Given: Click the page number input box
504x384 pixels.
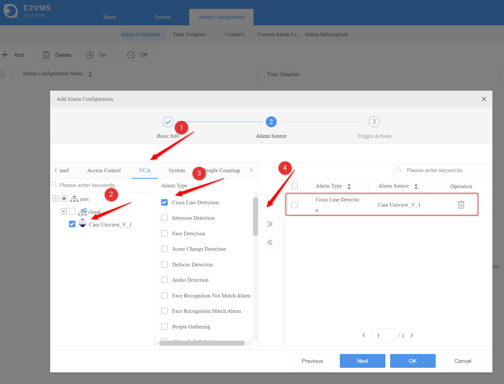Looking at the screenshot, I should (383, 336).
